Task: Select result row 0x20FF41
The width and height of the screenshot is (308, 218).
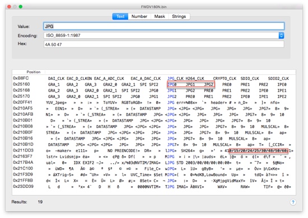Action: pos(154,102)
